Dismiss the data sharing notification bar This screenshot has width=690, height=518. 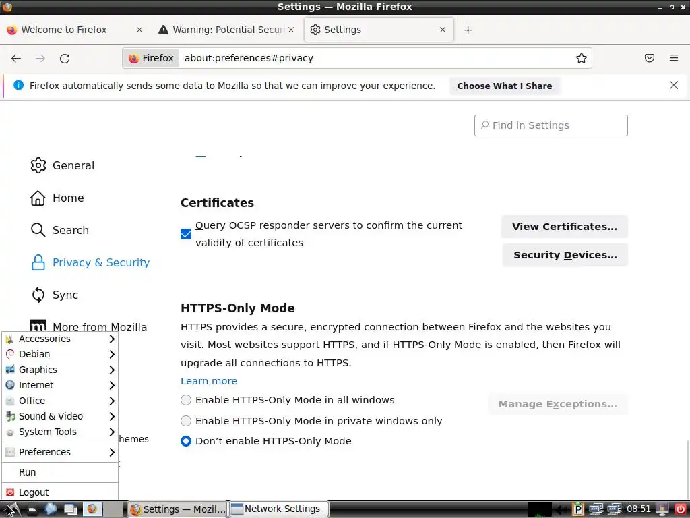click(x=674, y=86)
